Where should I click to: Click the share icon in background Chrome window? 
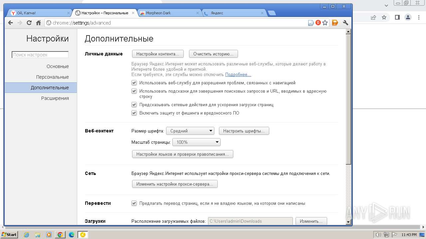pyautogui.click(x=373, y=17)
